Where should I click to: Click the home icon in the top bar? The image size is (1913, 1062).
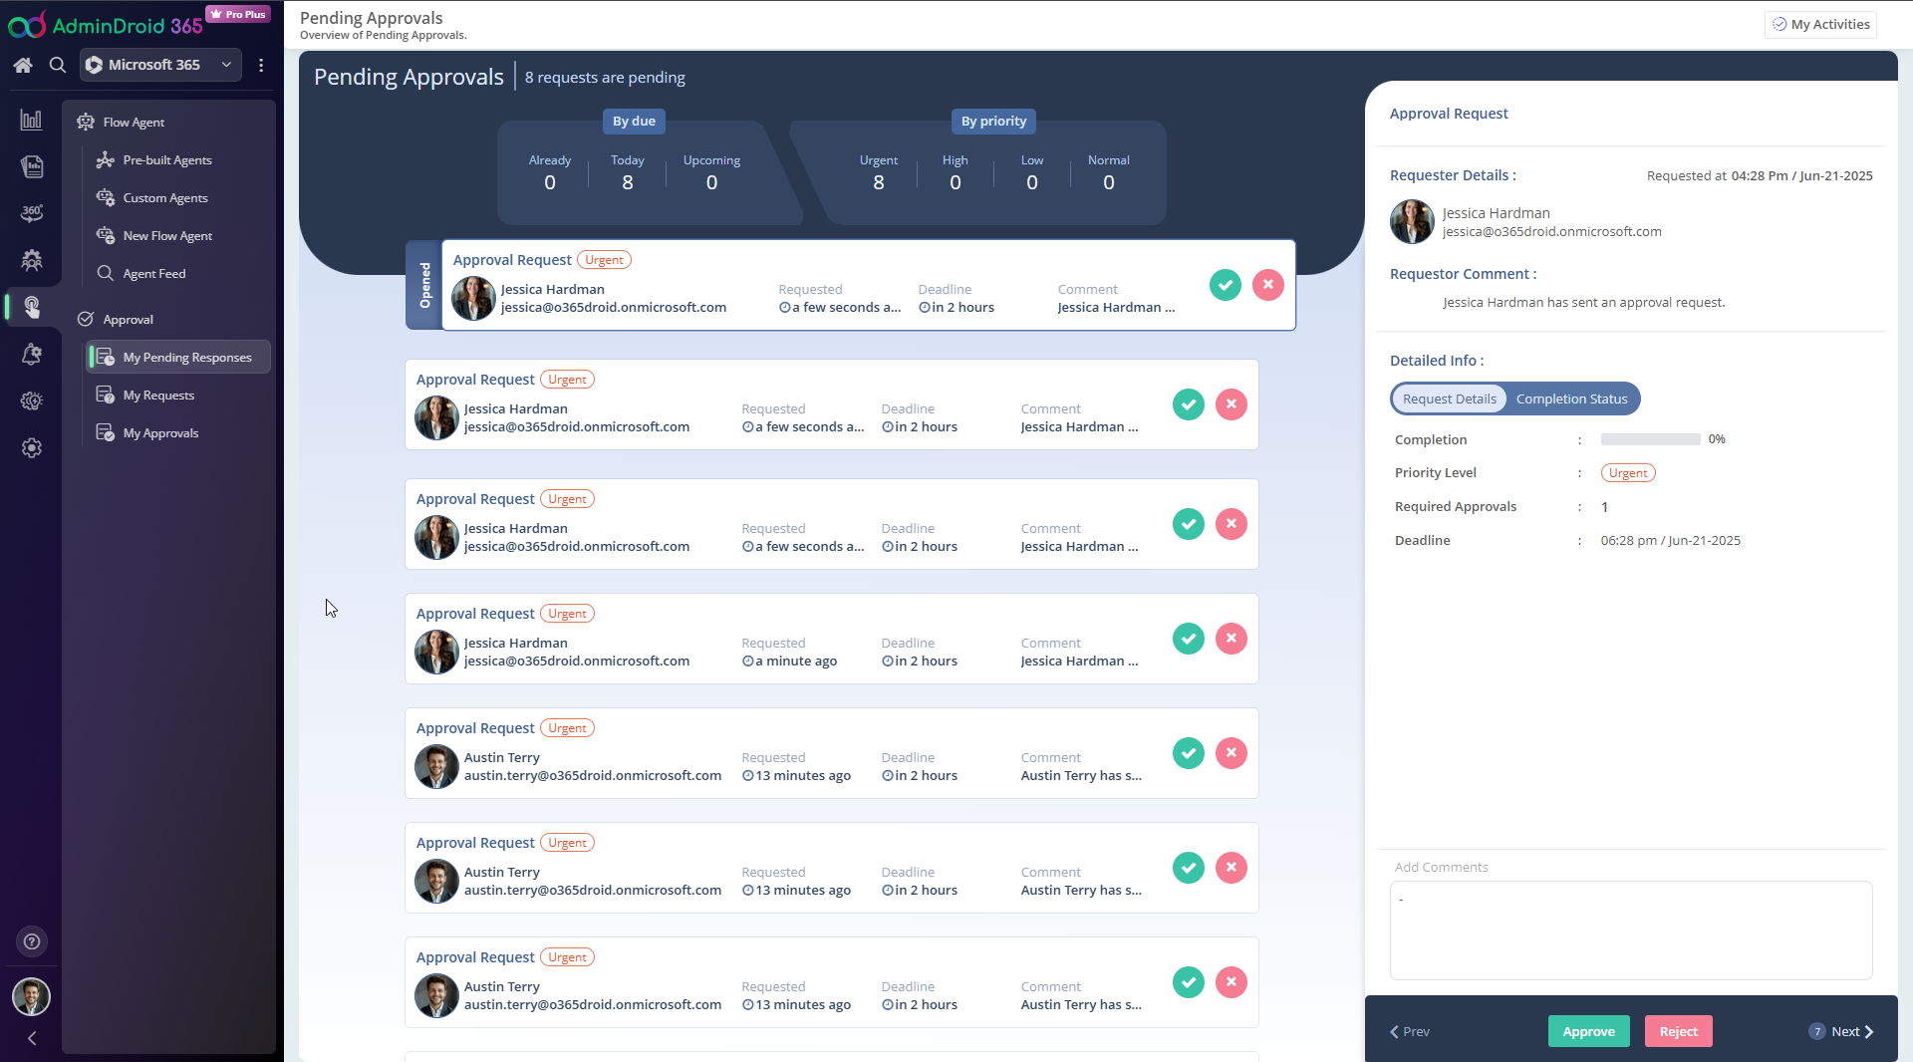coord(23,65)
